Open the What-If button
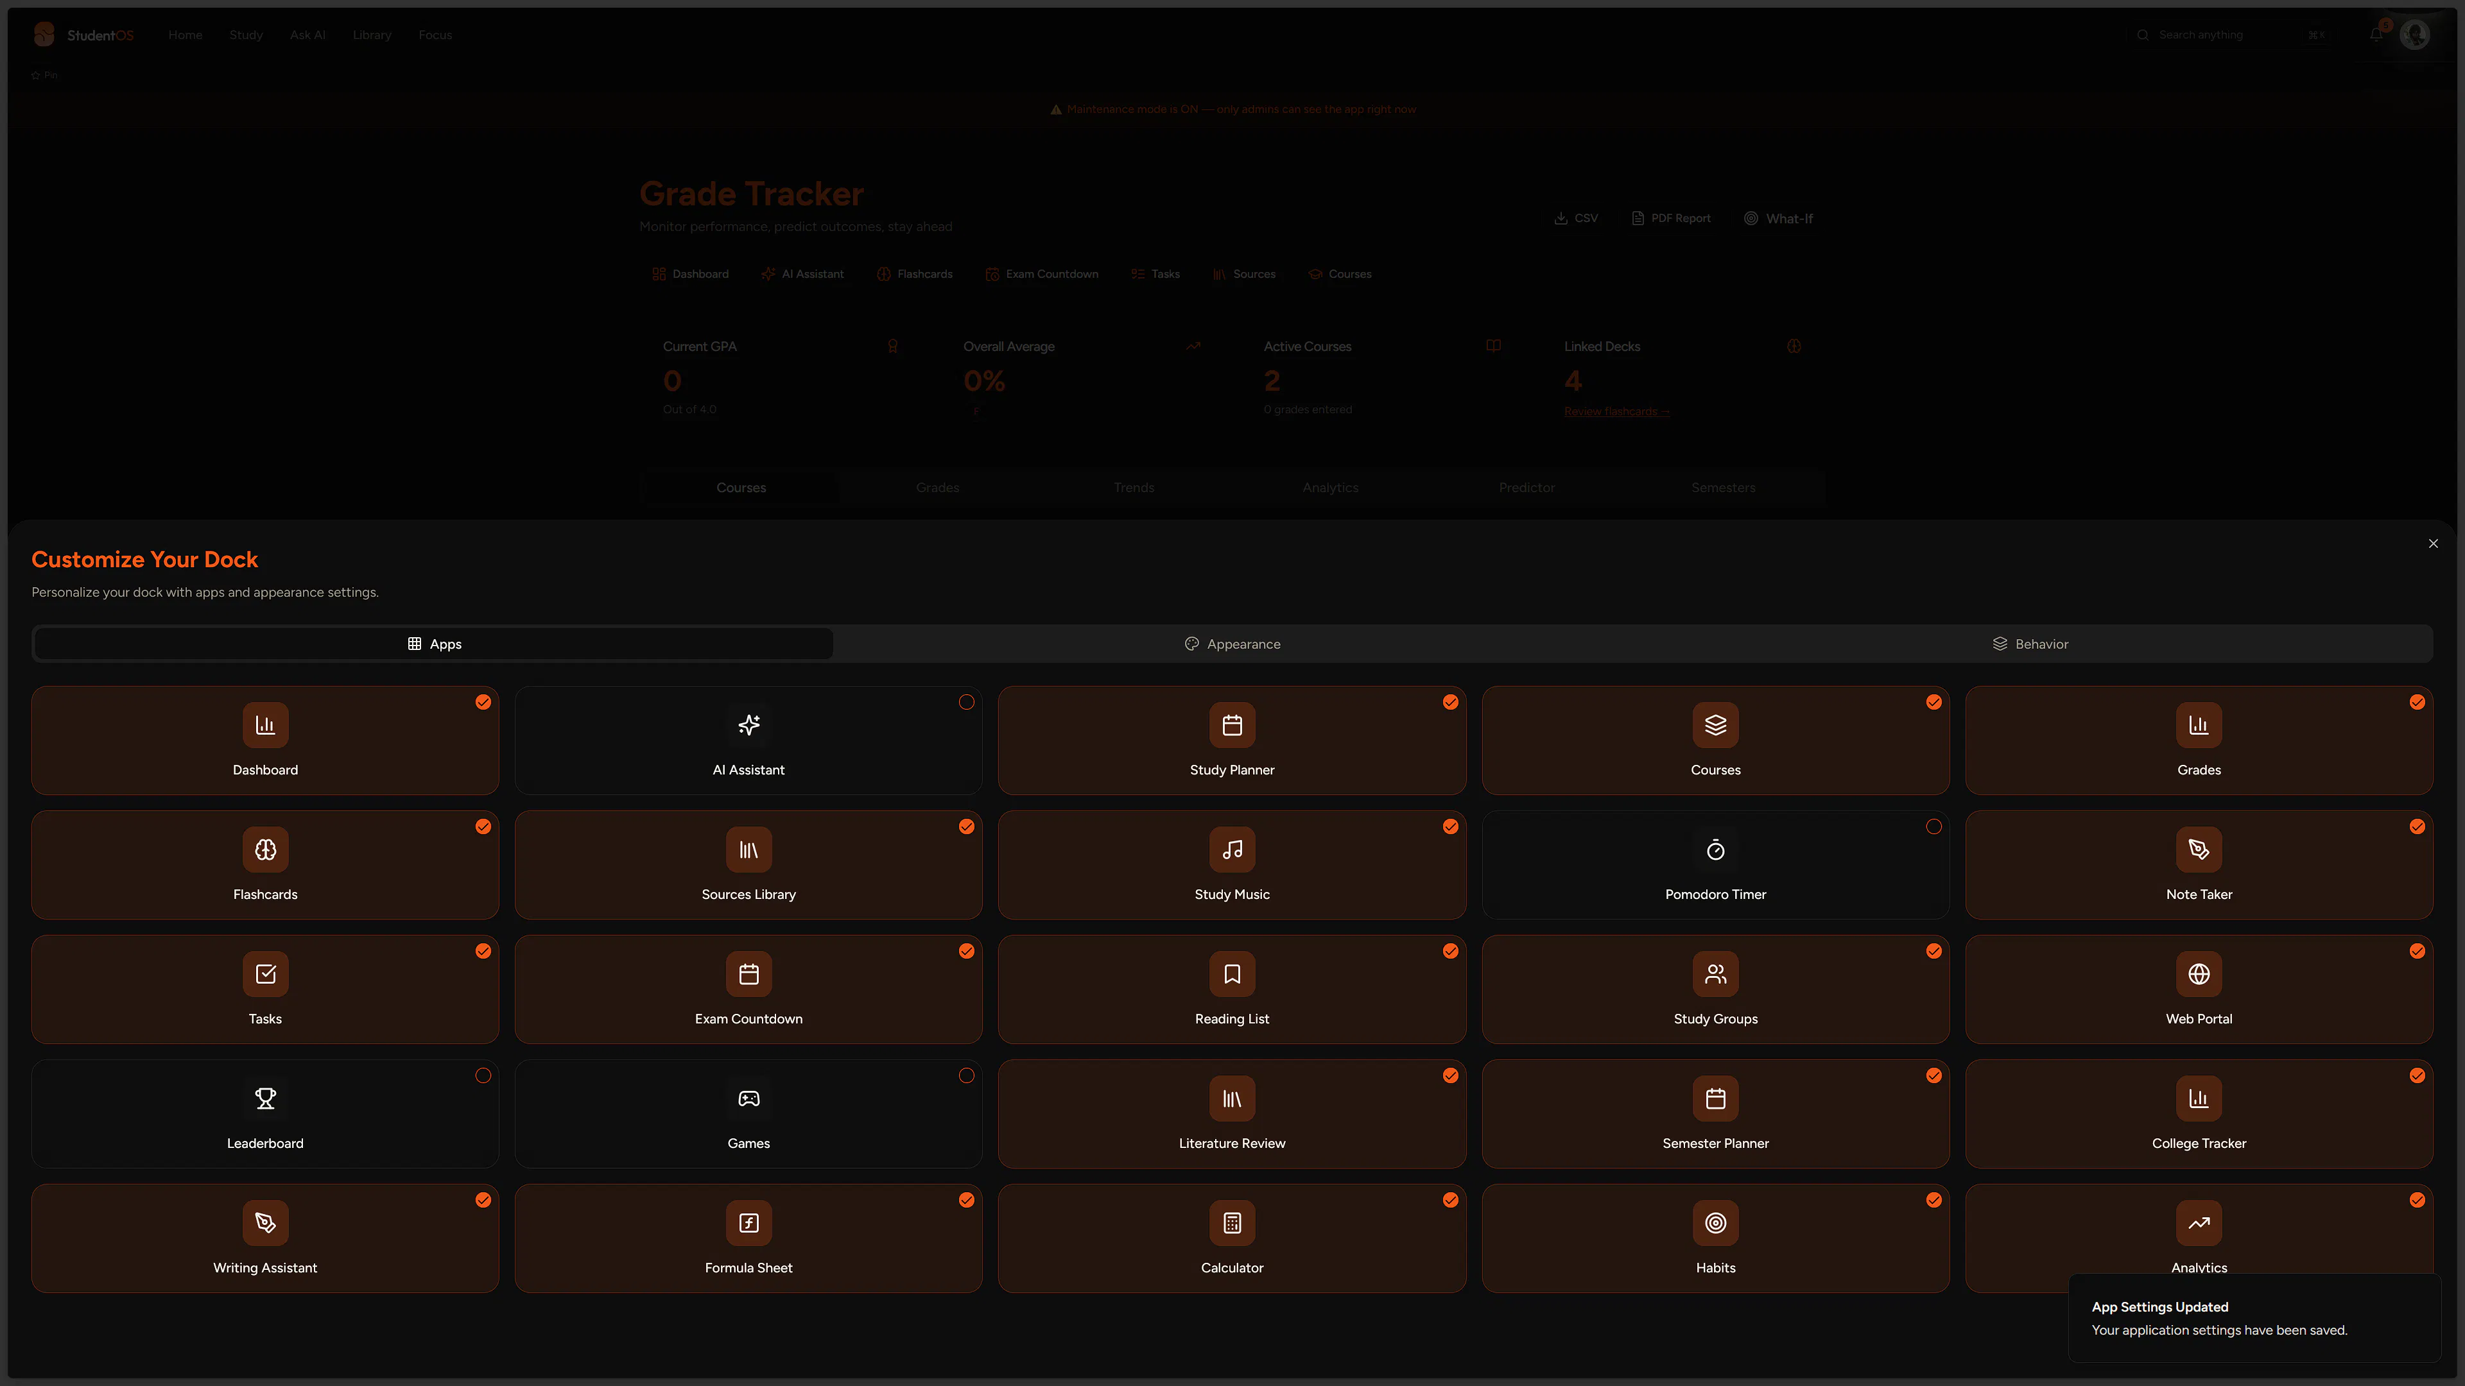The image size is (2465, 1386). pos(1778,218)
